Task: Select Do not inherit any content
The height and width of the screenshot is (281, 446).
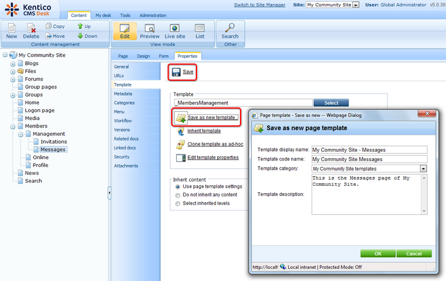Action: coord(178,195)
